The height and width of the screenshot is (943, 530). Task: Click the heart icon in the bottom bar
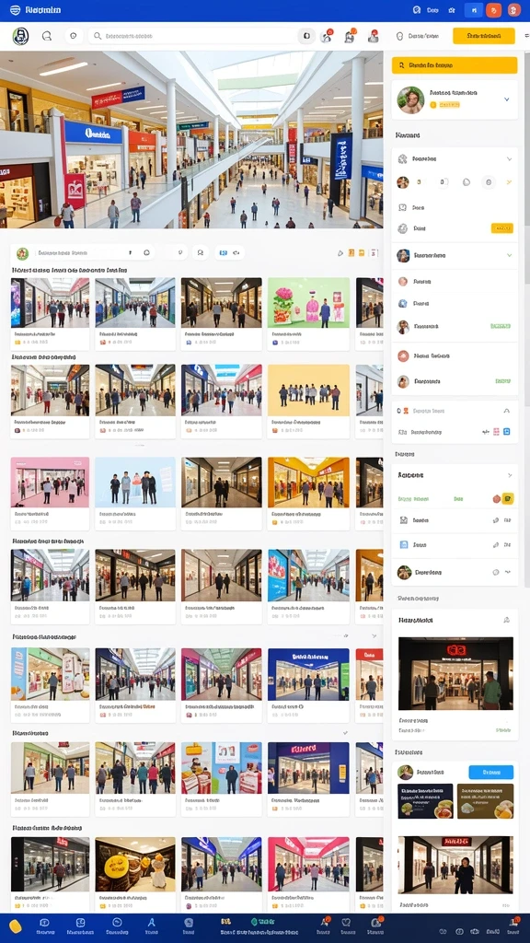346,922
